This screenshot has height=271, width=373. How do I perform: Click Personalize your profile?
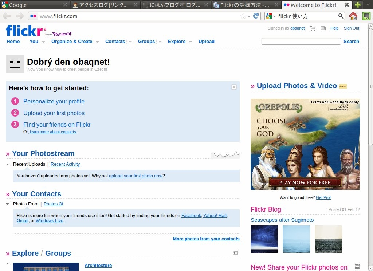tap(54, 101)
